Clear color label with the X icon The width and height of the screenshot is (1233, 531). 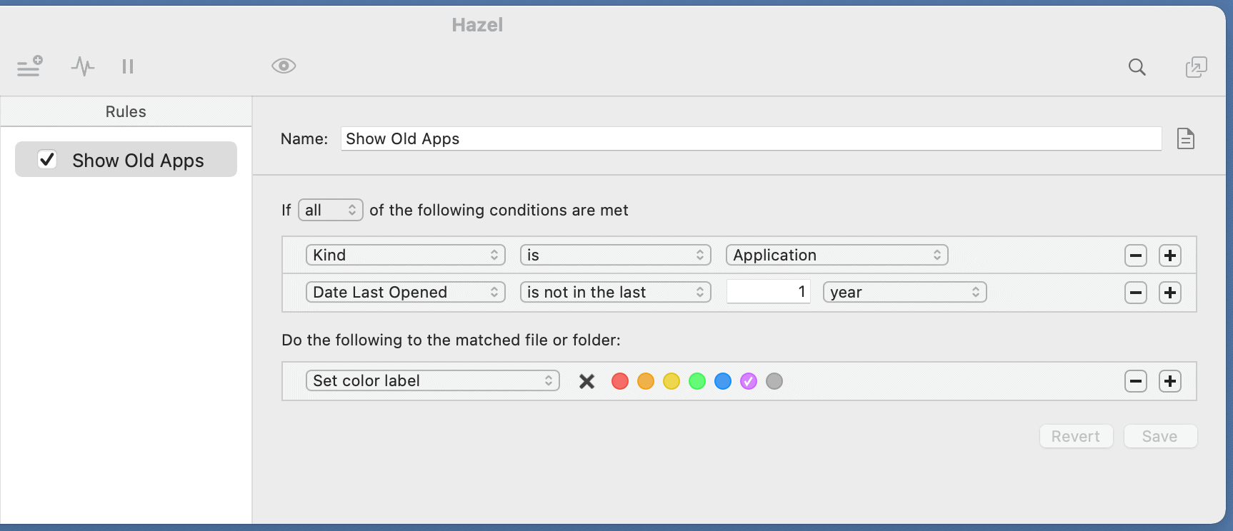pyautogui.click(x=587, y=381)
